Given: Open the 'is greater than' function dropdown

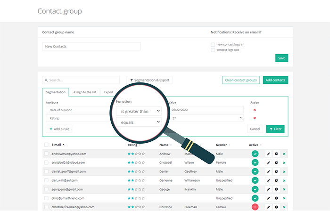Looking at the screenshot, I should [x=139, y=111].
